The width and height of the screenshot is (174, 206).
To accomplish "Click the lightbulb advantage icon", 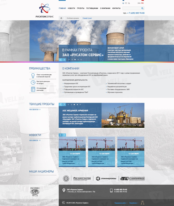I will (x=33, y=76).
